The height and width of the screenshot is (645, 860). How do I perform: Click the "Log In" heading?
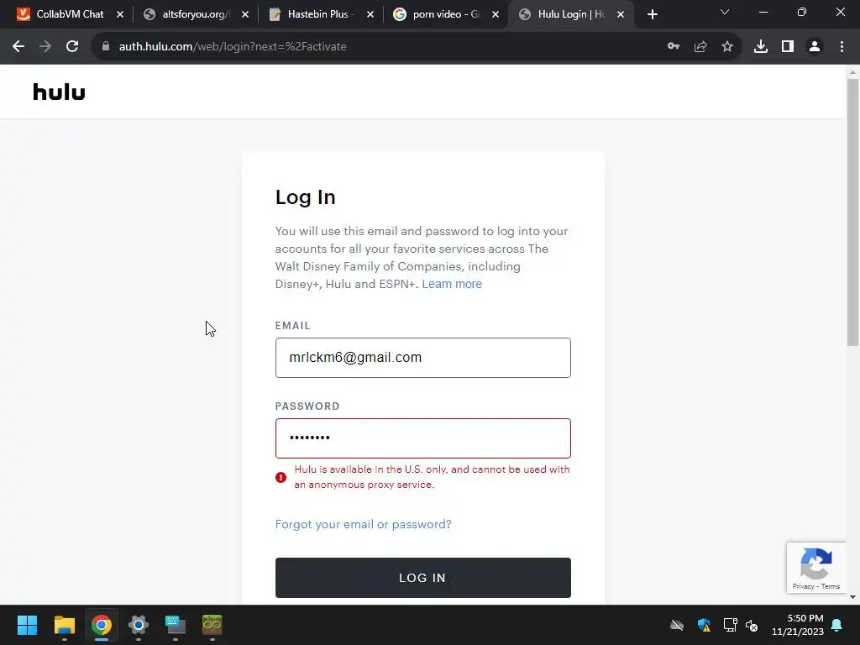pos(305,197)
